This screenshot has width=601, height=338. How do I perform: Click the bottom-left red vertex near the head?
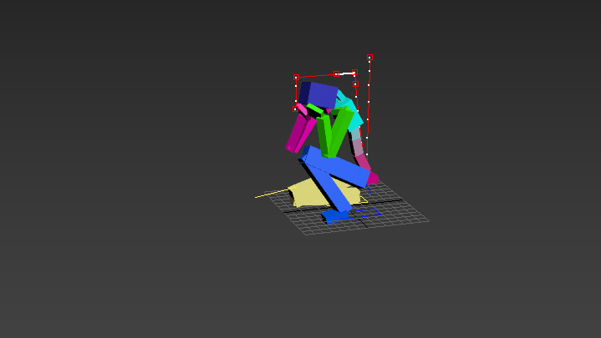pos(295,108)
